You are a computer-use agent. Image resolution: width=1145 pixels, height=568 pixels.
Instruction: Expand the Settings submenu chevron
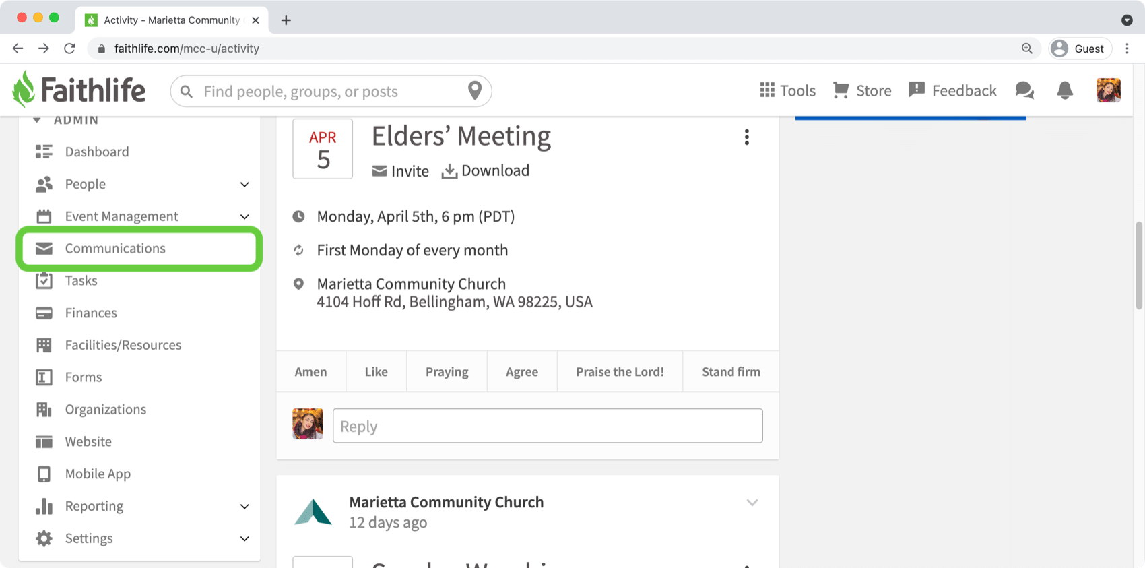[244, 539]
